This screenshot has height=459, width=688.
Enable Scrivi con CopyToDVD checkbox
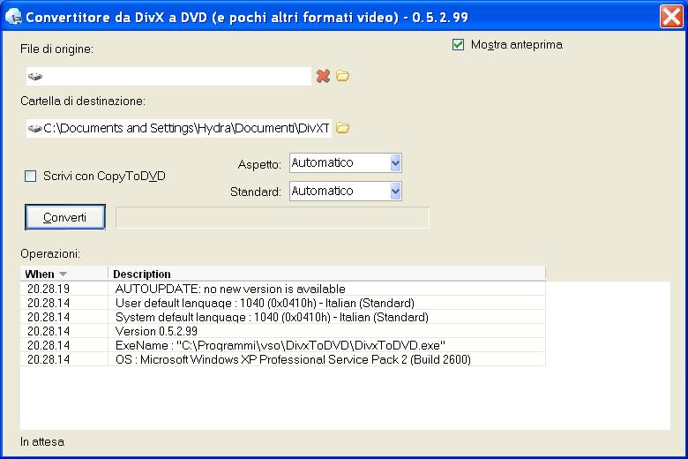click(31, 177)
